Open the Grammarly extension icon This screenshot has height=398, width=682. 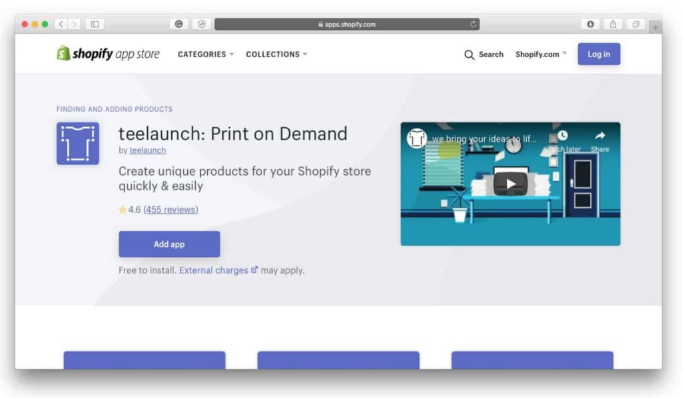pyautogui.click(x=178, y=25)
